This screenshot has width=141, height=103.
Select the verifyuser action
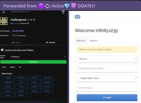(x=47, y=91)
